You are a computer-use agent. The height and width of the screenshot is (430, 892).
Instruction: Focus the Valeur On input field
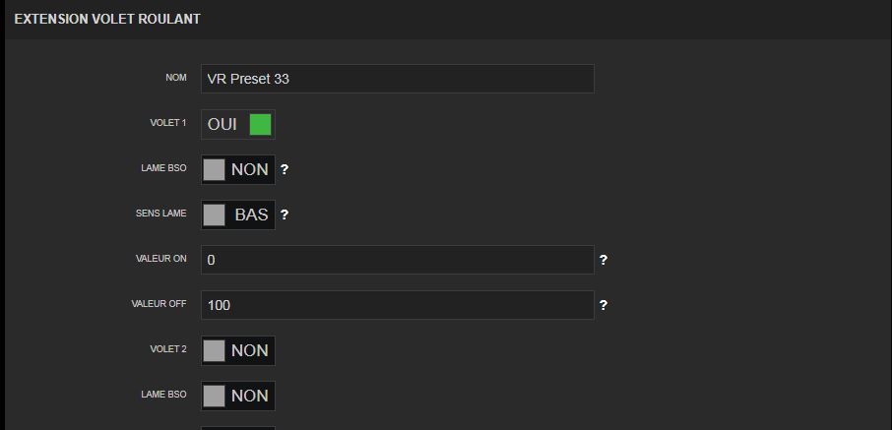click(397, 260)
